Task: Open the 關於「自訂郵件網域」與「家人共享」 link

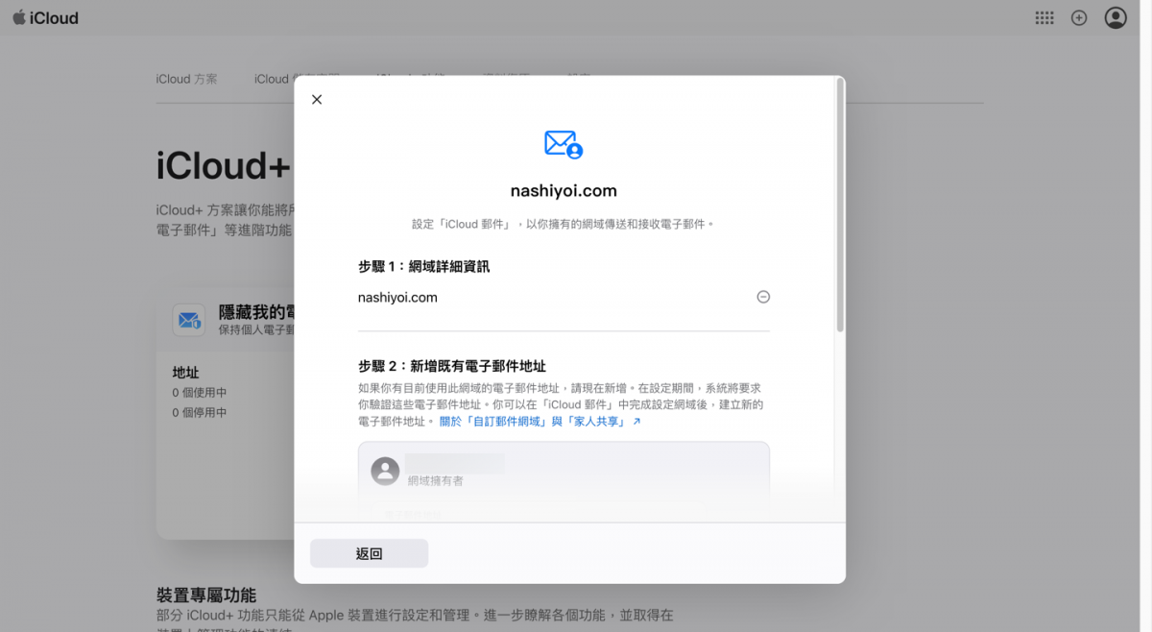Action: coord(540,422)
